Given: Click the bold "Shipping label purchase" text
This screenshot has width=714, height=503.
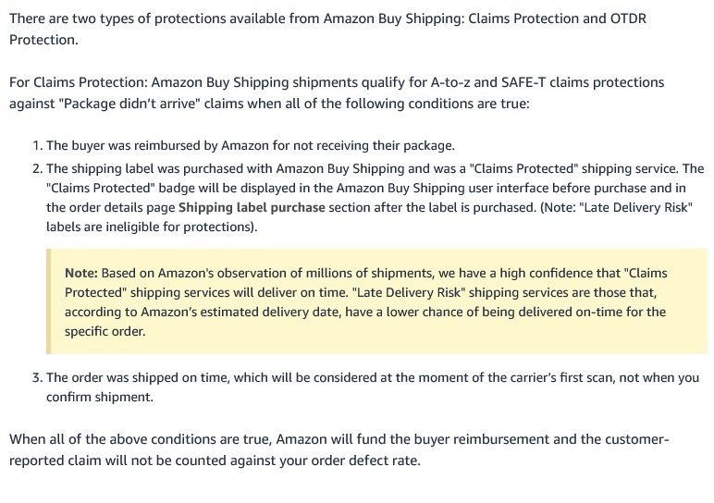Looking at the screenshot, I should click(252, 207).
